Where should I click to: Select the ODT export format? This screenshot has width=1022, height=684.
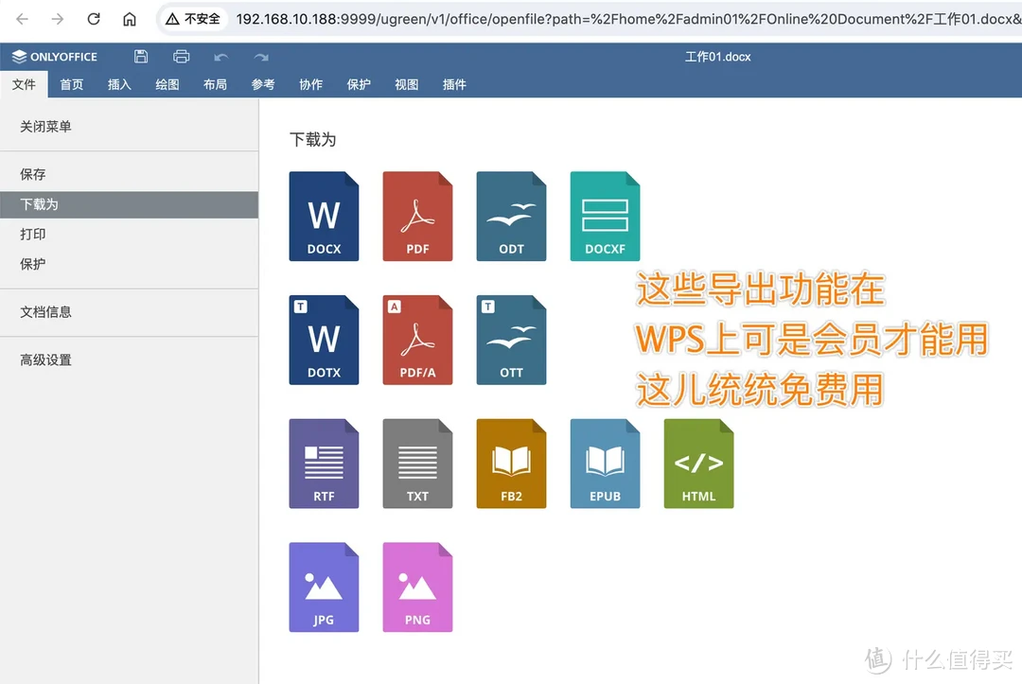point(511,215)
